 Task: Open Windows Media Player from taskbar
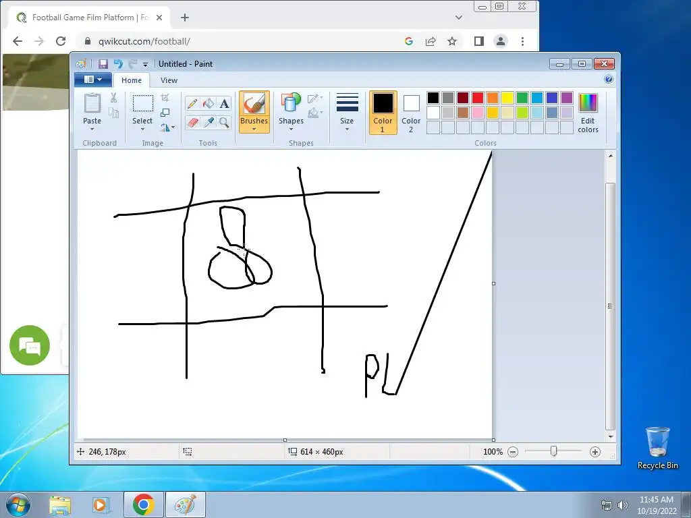[x=101, y=505]
